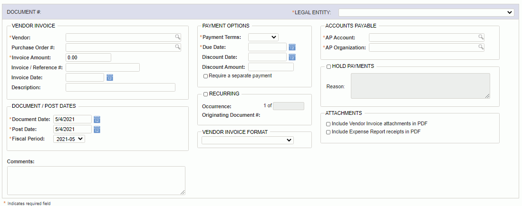Viewport: 522px width, 206px height.
Task: Open the Invoice Date calendar picker
Action: [110, 77]
